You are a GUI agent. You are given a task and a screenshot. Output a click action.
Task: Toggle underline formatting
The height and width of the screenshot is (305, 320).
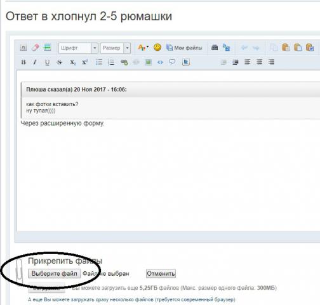[x=47, y=62]
